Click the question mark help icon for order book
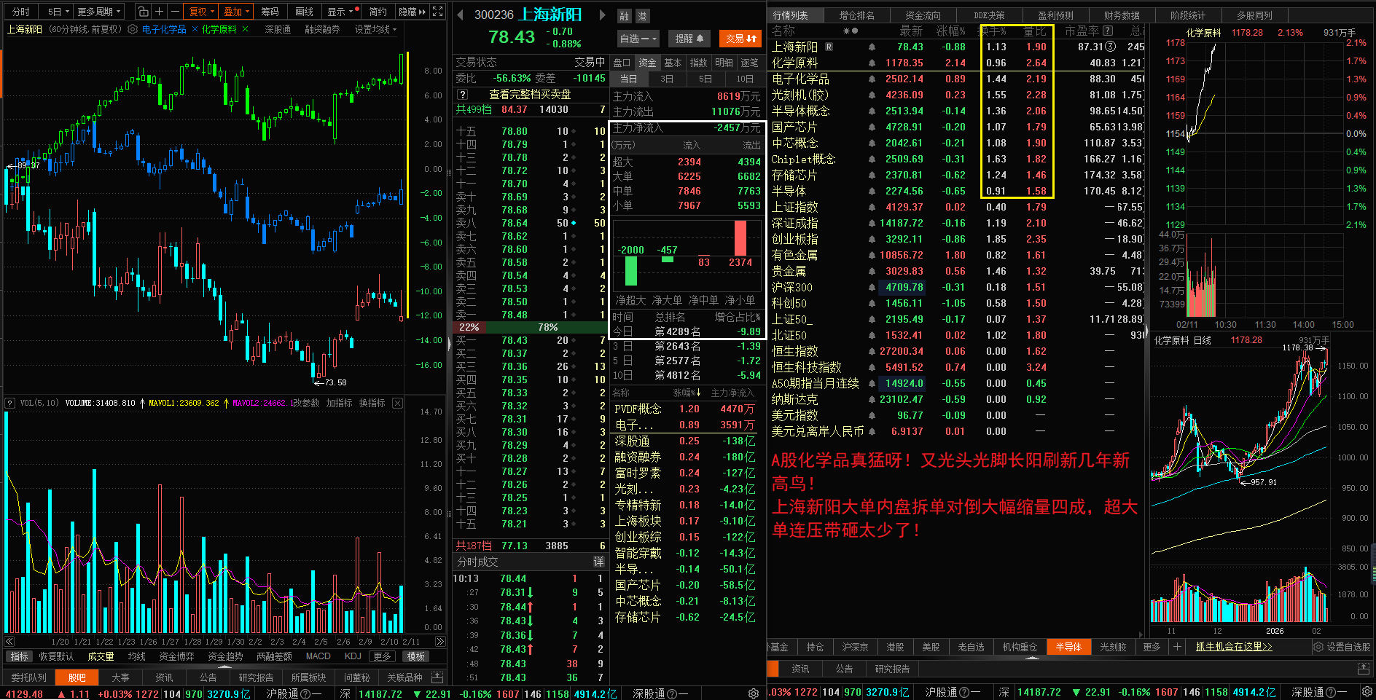Image resolution: width=1376 pixels, height=700 pixels. tap(462, 95)
